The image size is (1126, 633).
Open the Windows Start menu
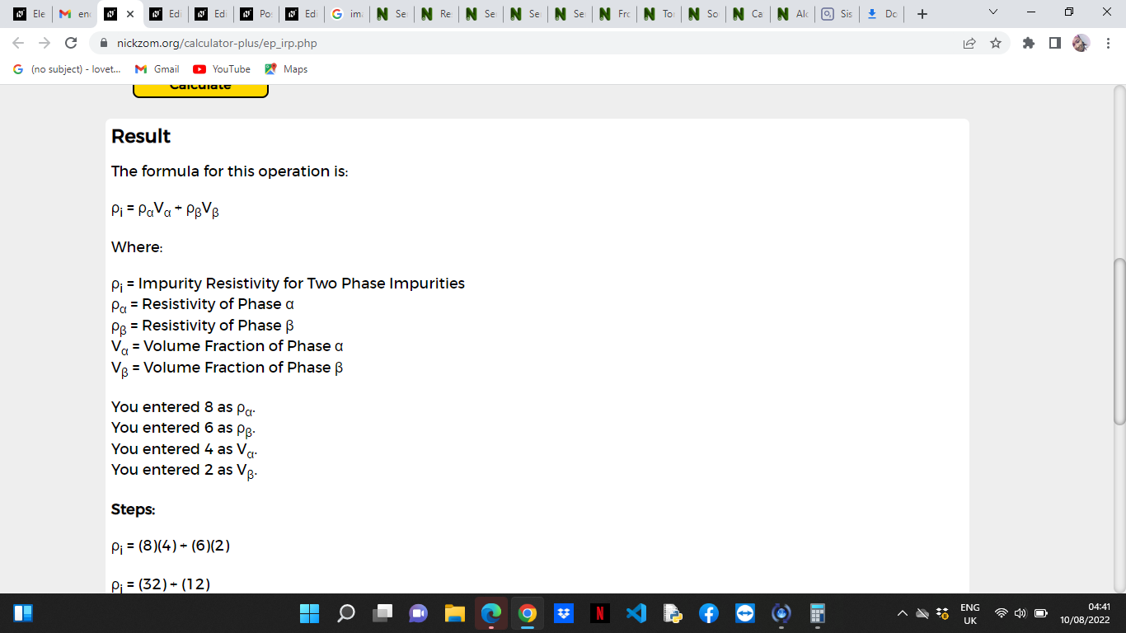[309, 613]
